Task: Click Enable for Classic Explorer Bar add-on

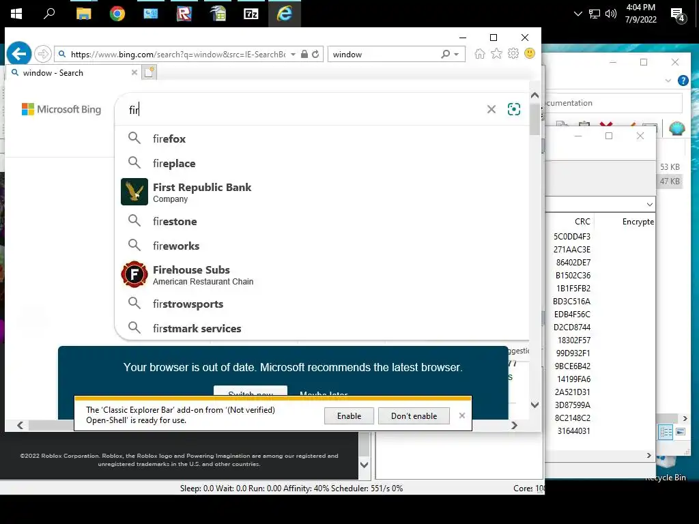Action: 349,416
